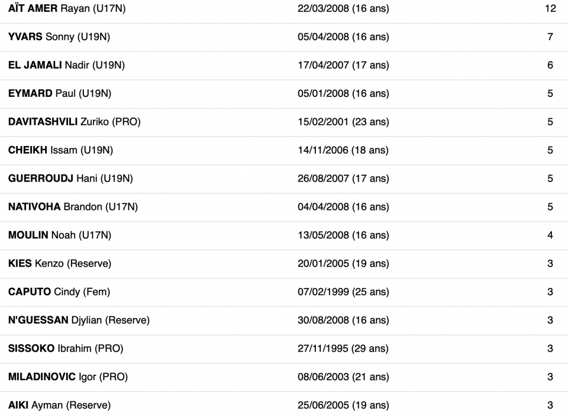Image resolution: width=568 pixels, height=418 pixels.
Task: Click birthdate 22/03/2008 (16 ans)
Action: (x=344, y=8)
